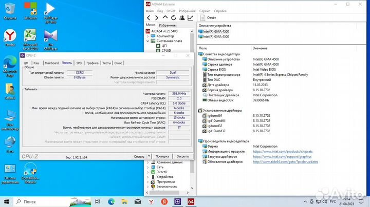The width and height of the screenshot is (370, 207).
Task: Switch to the Графика tab in CPU-Z
Action: coord(92,63)
